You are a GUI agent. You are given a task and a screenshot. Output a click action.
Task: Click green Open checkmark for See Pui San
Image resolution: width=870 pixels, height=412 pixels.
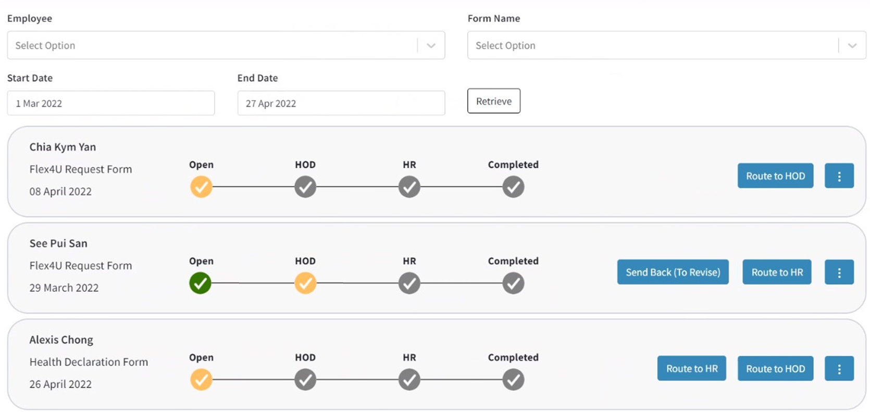coord(200,283)
